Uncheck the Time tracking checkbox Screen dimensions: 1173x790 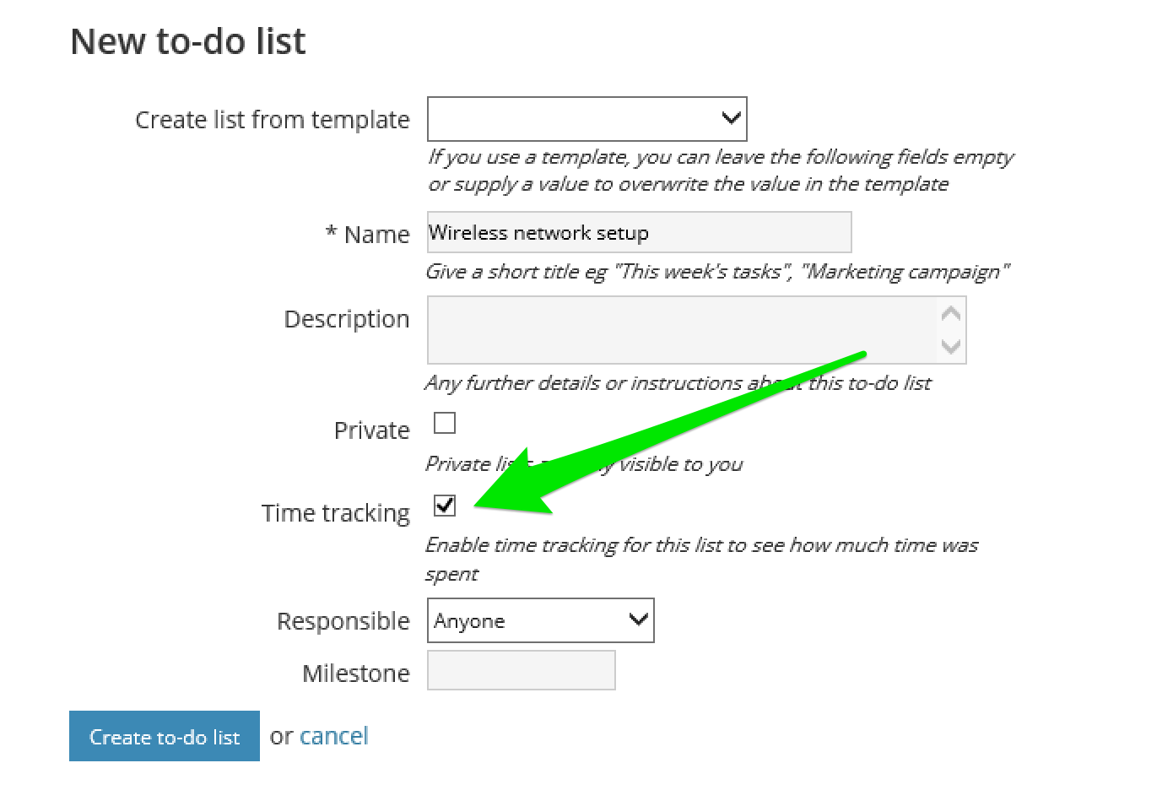pos(445,506)
